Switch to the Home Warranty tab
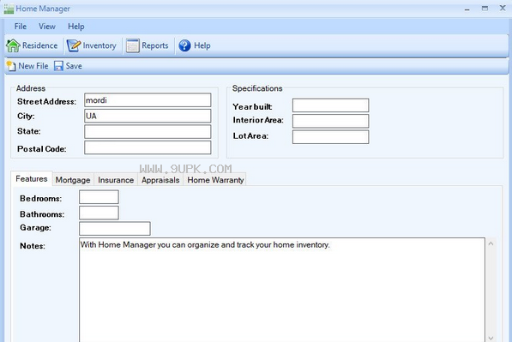The width and height of the screenshot is (512, 342). (215, 180)
